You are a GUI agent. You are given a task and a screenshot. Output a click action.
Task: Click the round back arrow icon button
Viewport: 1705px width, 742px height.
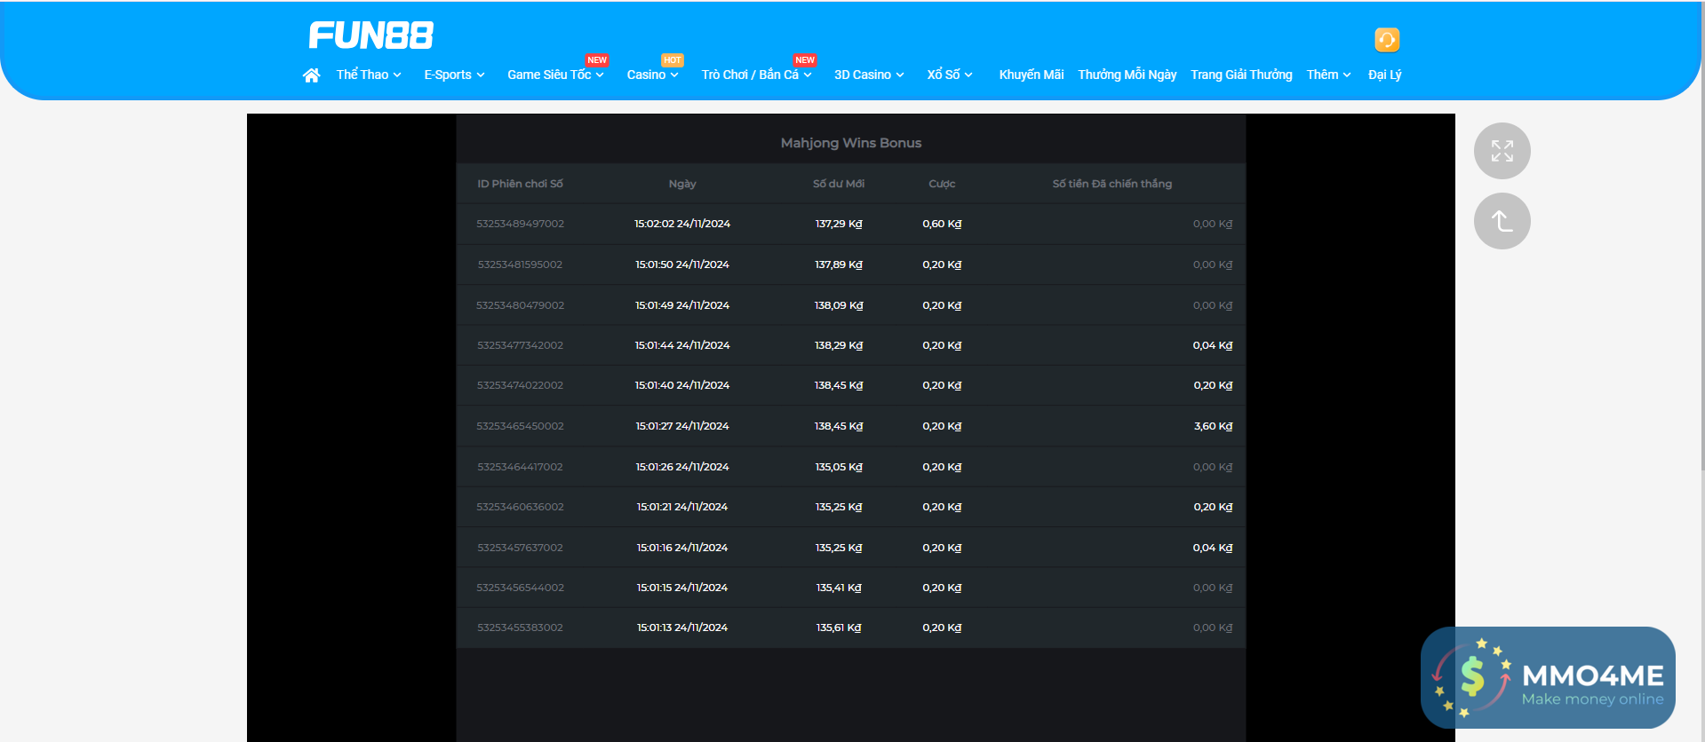click(x=1502, y=221)
